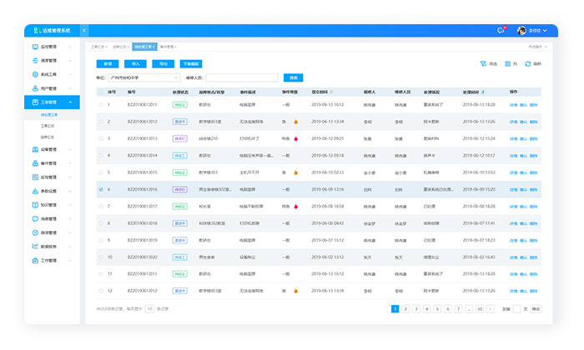Click the 维修人员 input field
The image size is (584, 350).
coord(247,77)
